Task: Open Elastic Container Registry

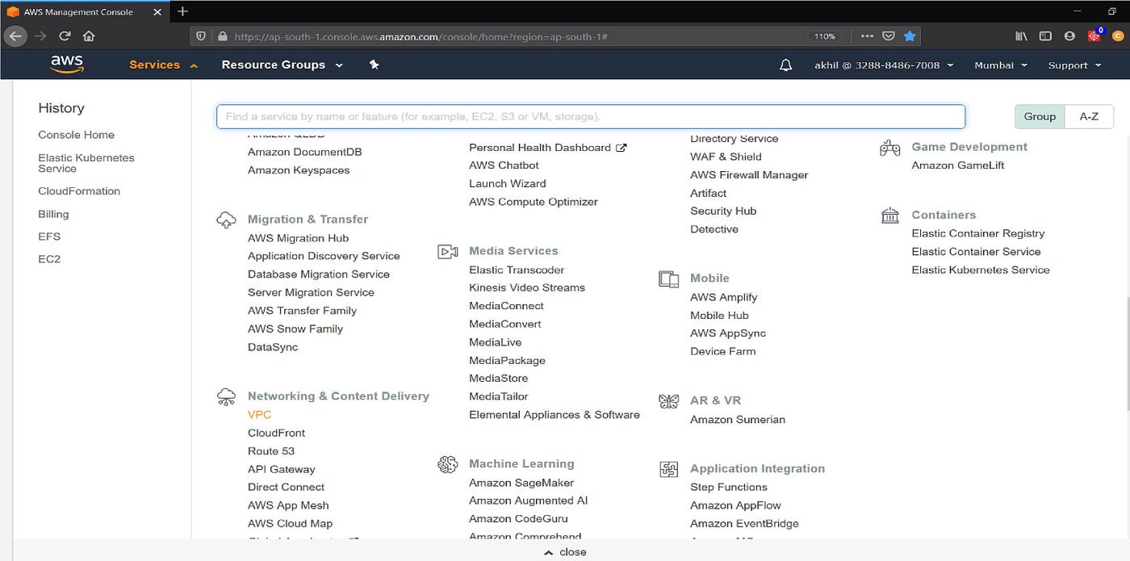Action: [x=978, y=233]
